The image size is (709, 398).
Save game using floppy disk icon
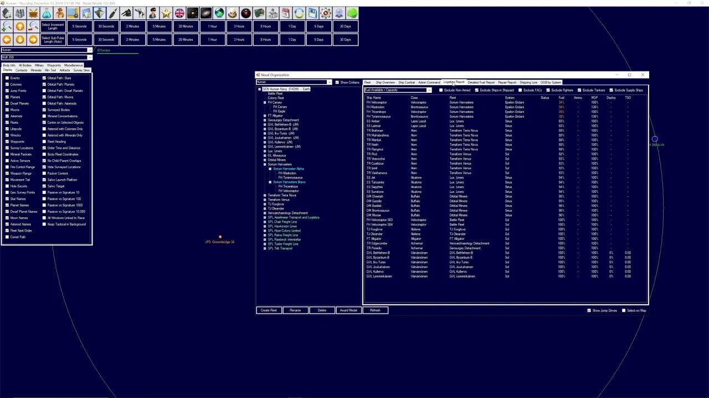click(x=312, y=13)
